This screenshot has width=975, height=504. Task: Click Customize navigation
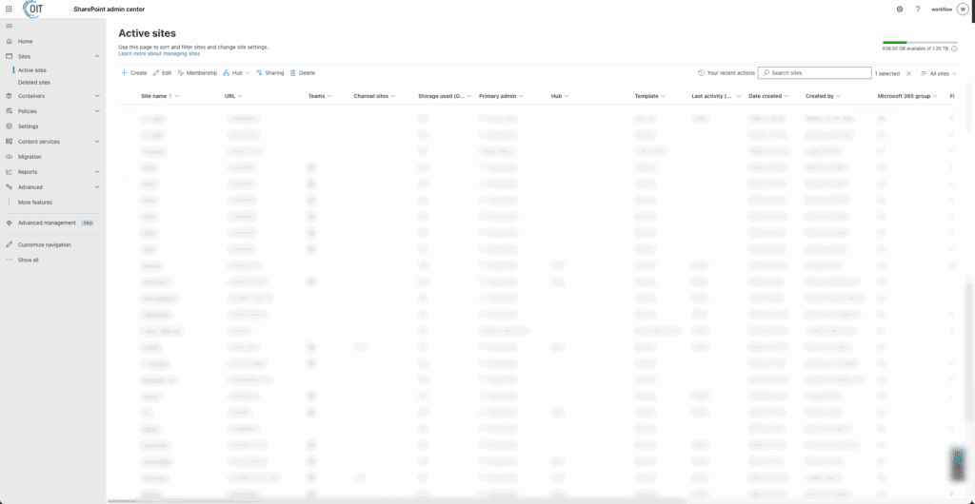coord(44,244)
